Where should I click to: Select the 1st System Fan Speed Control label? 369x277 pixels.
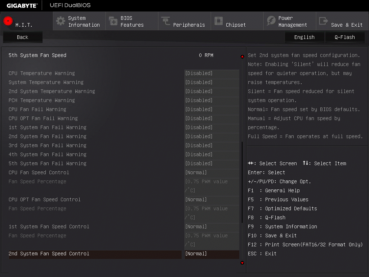[49, 227]
